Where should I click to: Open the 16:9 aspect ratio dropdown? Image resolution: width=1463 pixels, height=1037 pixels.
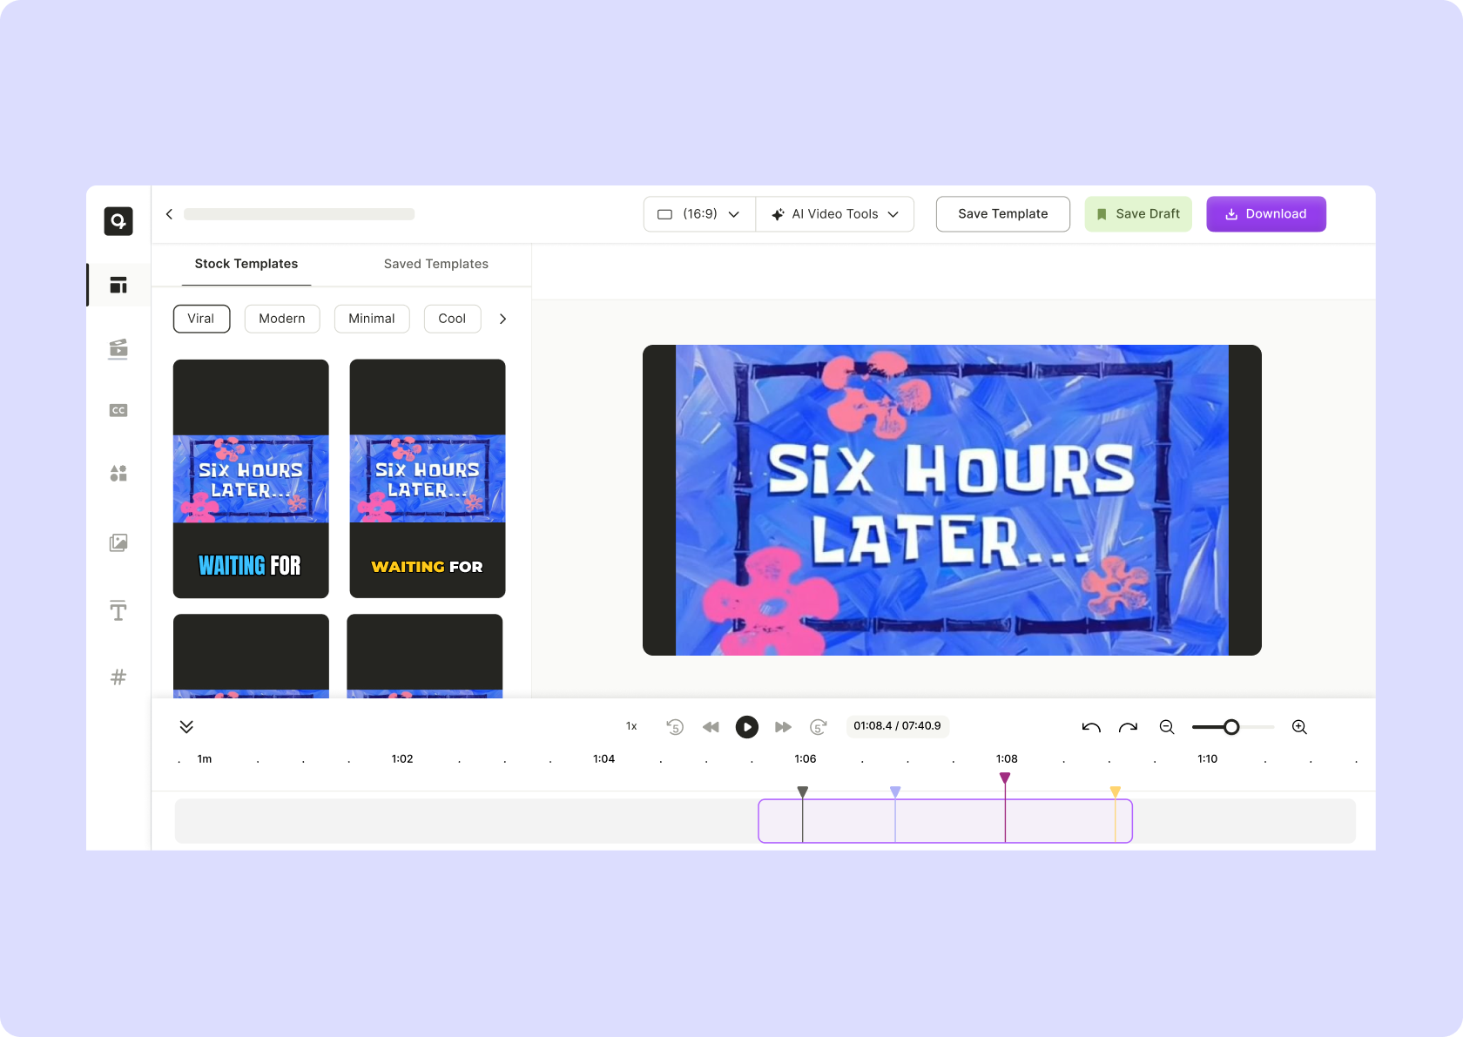(x=699, y=214)
